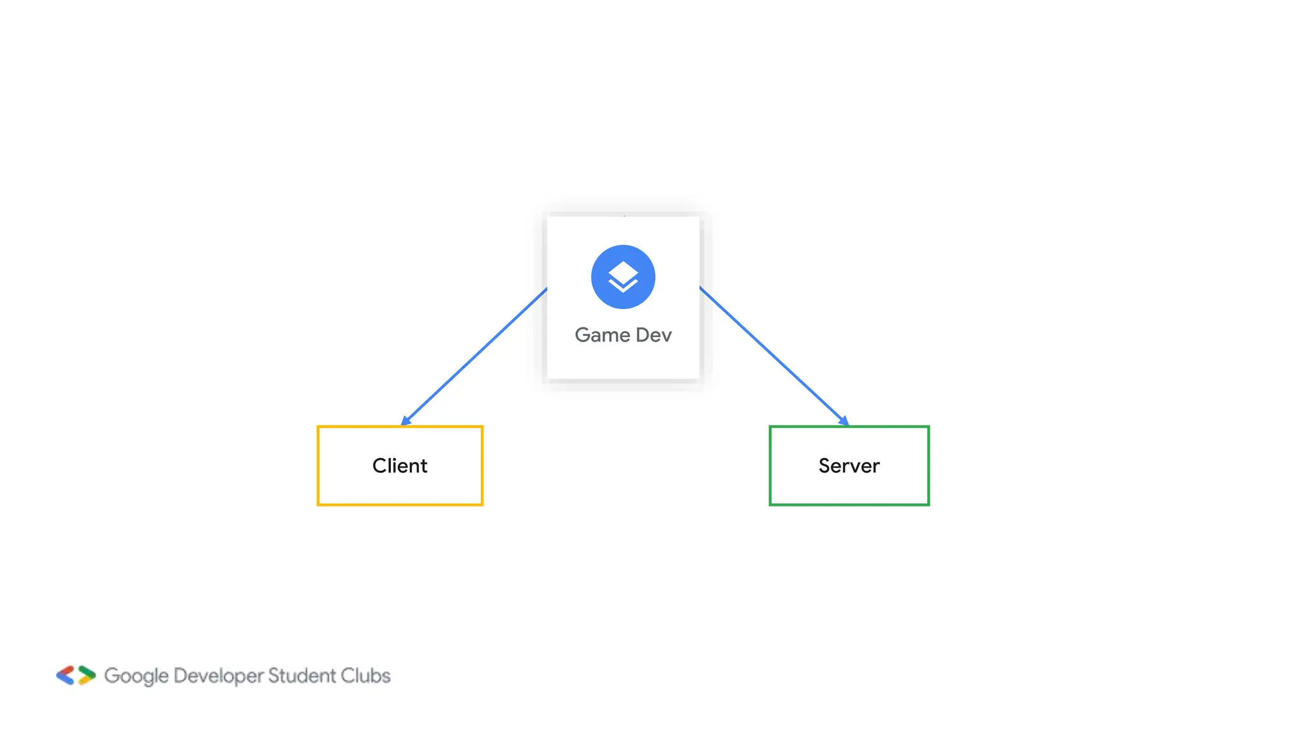
Task: Select the white Game Dev card's lower area
Action: coord(622,364)
